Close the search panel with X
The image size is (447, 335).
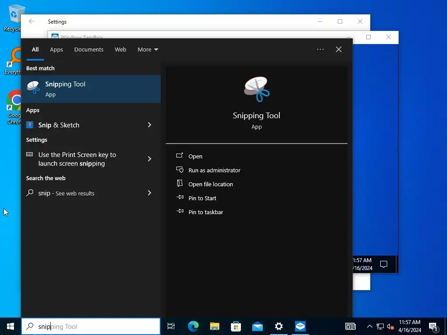tap(339, 49)
